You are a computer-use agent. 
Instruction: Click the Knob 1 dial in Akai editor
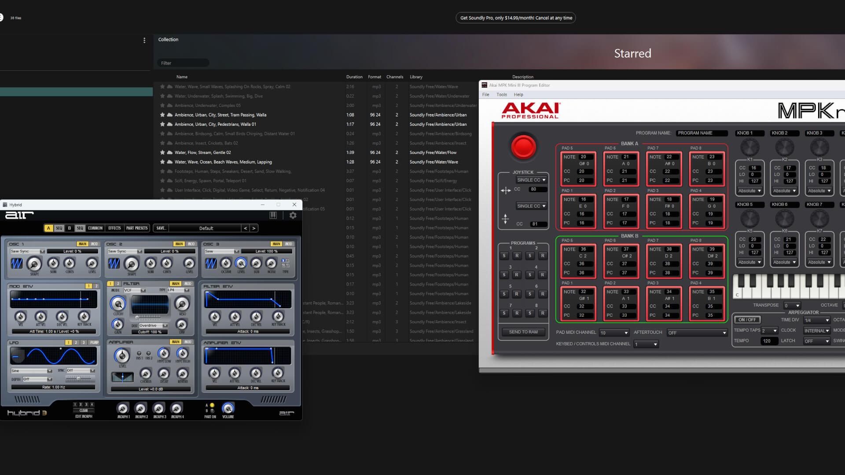click(x=749, y=147)
